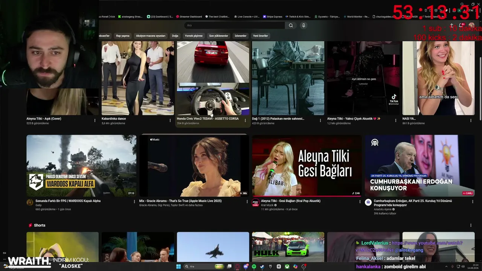Open the Shorts section options menu
The image size is (482, 271).
pos(471,225)
